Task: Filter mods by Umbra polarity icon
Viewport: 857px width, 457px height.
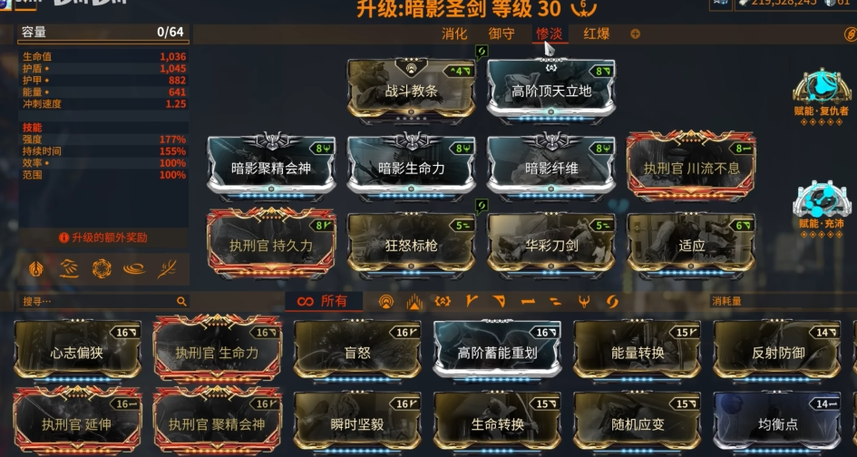Action: [x=584, y=301]
